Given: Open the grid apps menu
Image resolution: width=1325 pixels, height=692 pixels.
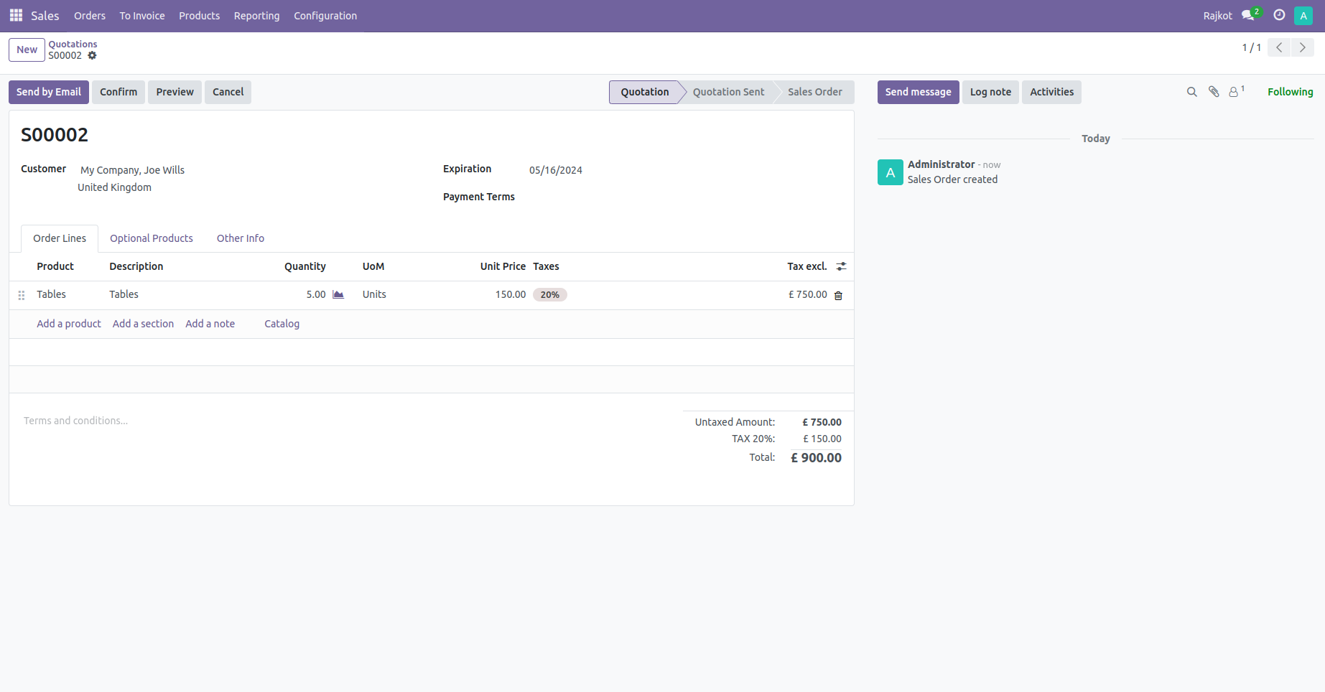Looking at the screenshot, I should coord(15,14).
